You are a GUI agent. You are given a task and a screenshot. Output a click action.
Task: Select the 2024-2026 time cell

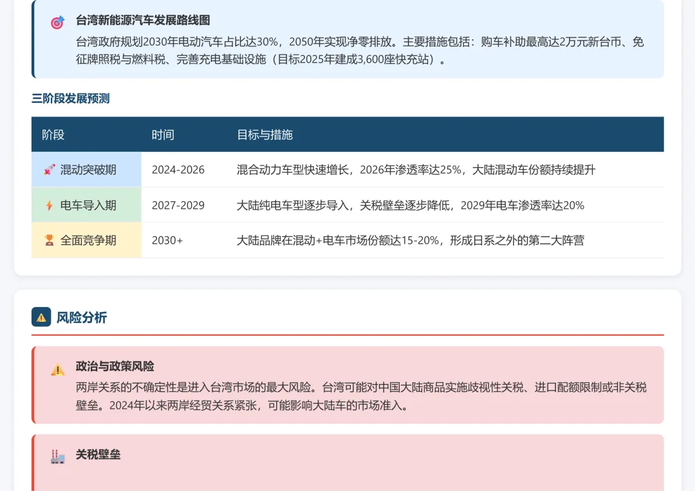coord(178,169)
